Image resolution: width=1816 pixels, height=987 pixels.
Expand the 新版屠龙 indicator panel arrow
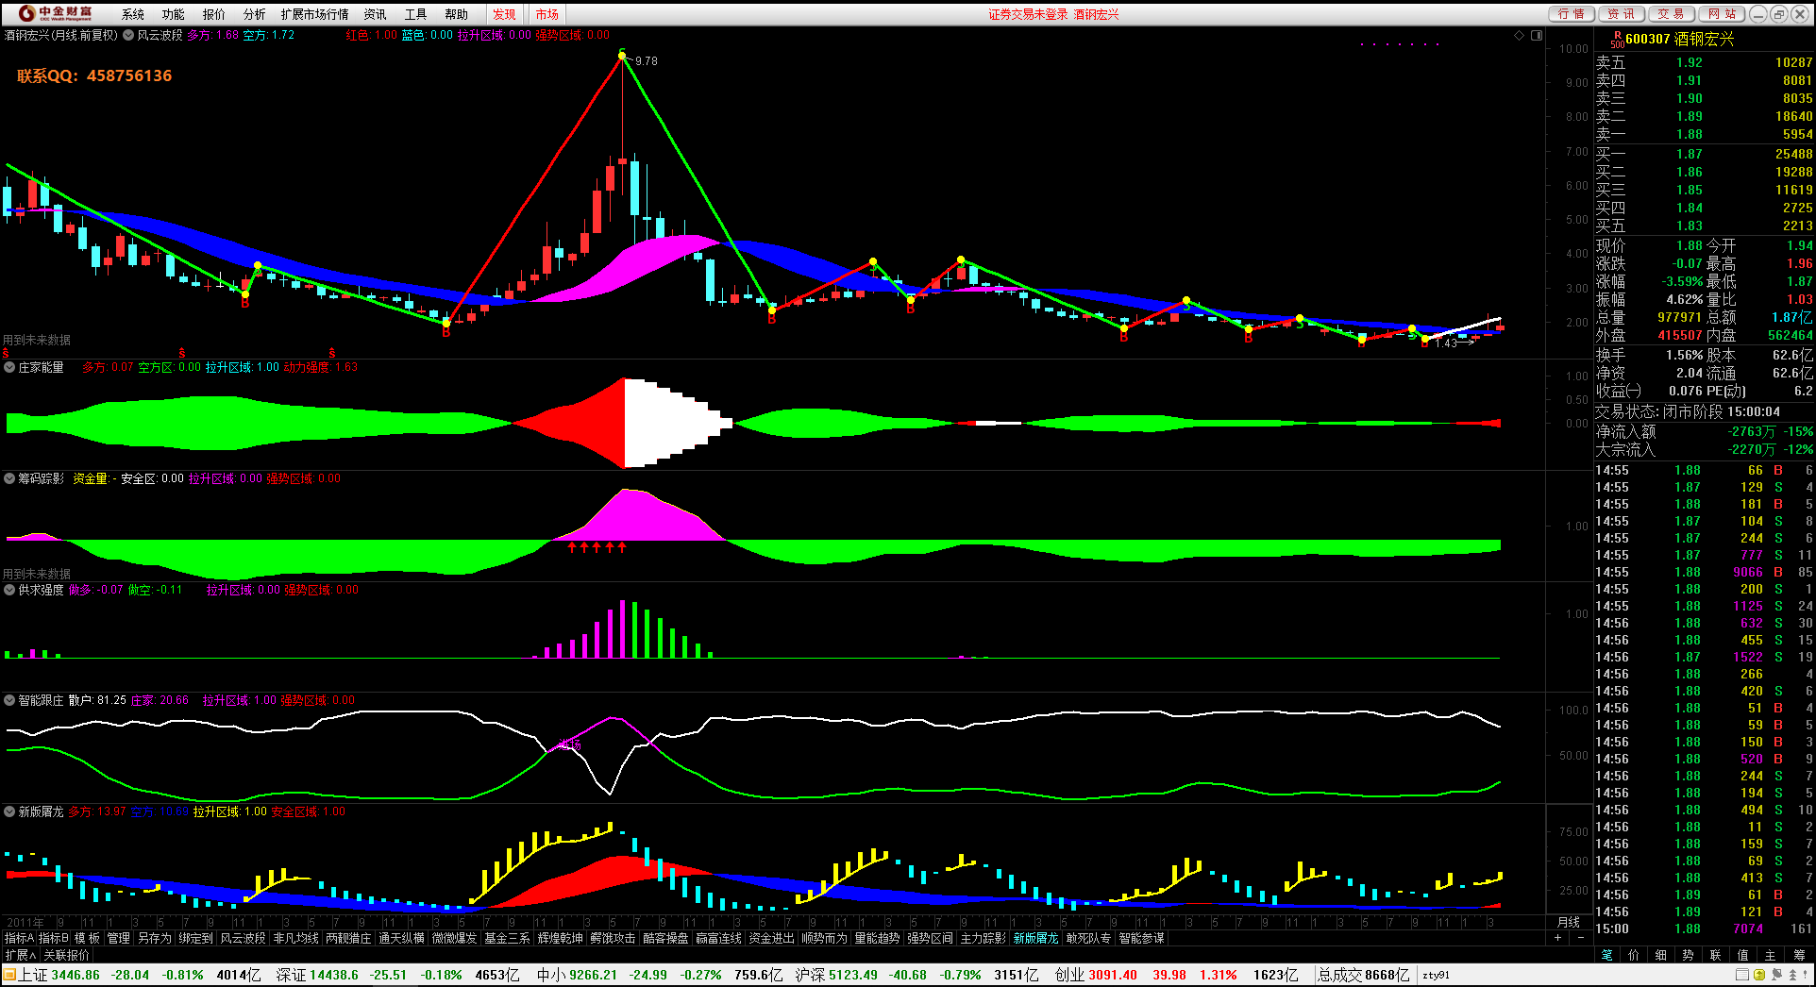click(x=9, y=811)
